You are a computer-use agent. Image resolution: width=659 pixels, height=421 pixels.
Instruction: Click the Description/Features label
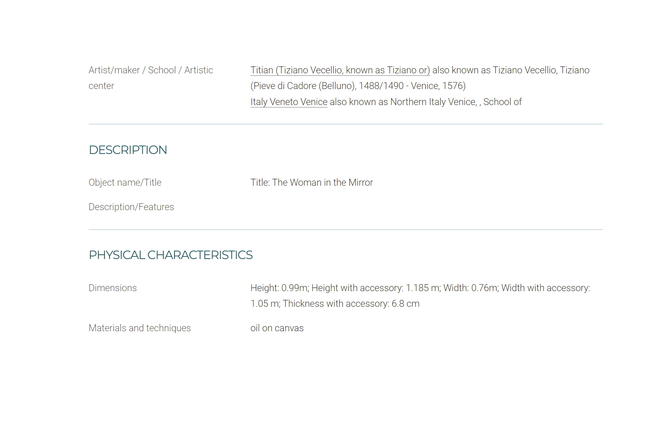pos(131,207)
